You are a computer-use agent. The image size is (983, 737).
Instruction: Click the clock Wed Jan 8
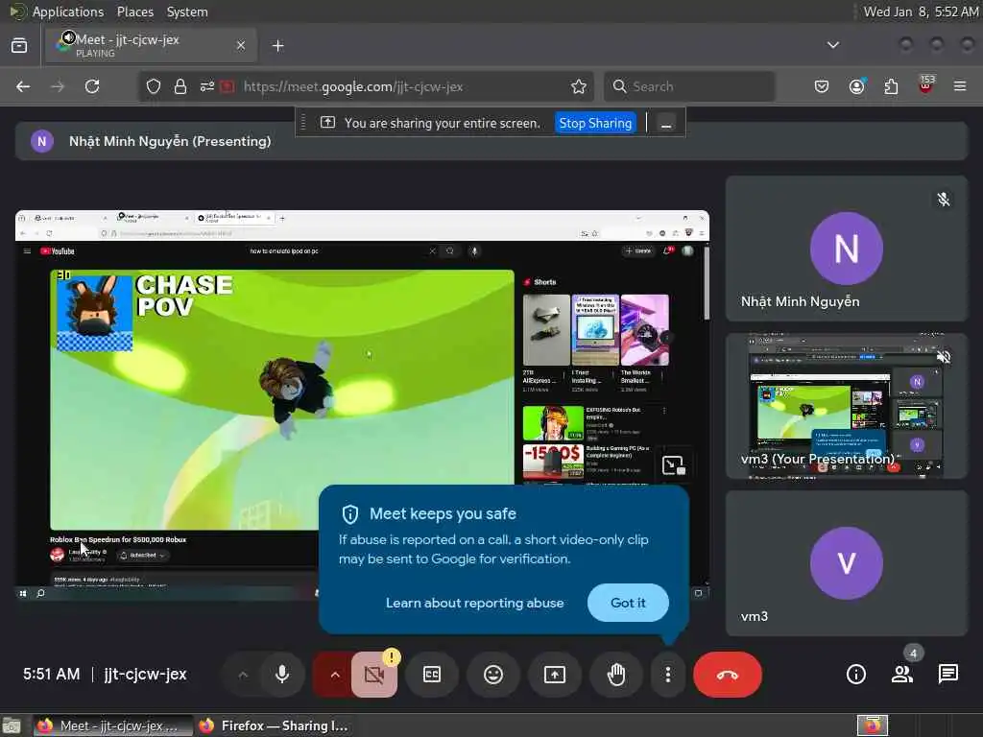click(921, 12)
